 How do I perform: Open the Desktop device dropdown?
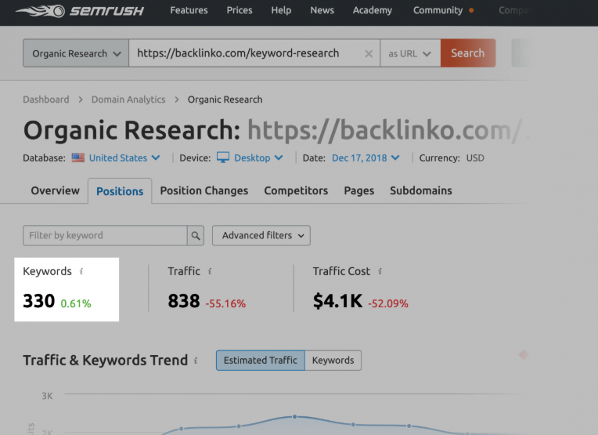coord(258,158)
